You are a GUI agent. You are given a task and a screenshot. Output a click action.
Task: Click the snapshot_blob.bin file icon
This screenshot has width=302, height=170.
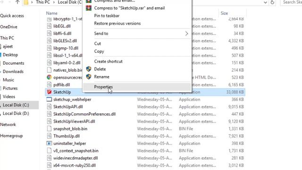(x=49, y=128)
